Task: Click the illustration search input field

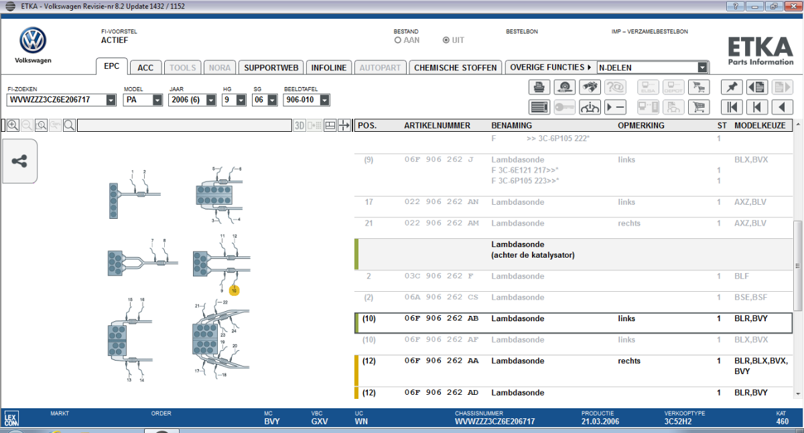Action: click(184, 125)
